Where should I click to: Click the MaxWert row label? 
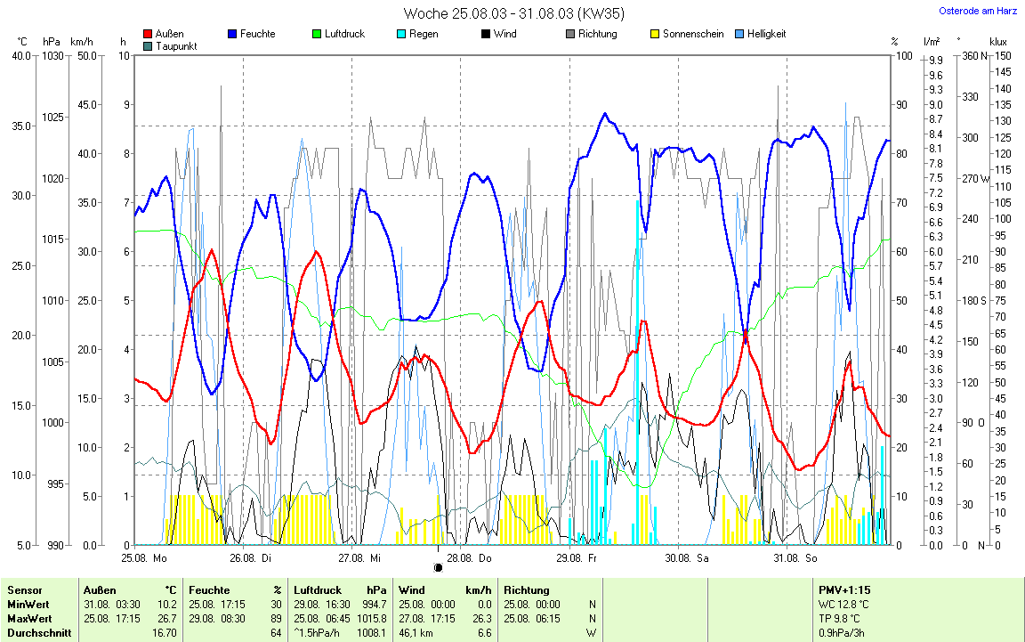click(x=30, y=619)
